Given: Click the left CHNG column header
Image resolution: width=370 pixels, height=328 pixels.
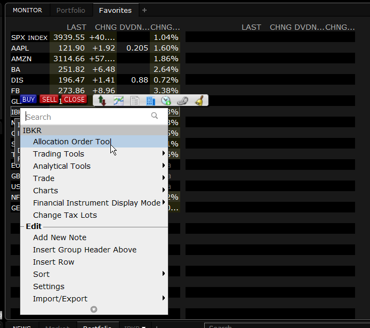Looking at the screenshot, I should (106, 27).
